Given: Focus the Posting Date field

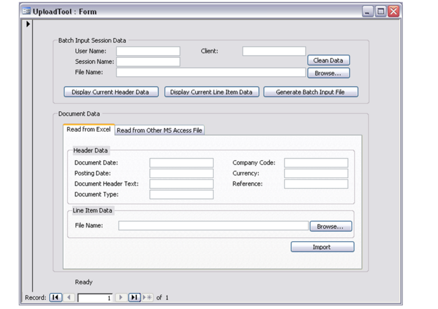Looking at the screenshot, I should pyautogui.click(x=181, y=173).
